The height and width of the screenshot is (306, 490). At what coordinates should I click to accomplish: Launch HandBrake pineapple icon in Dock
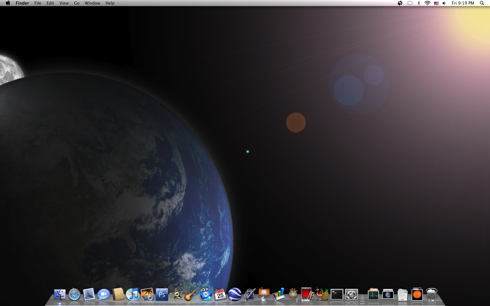click(322, 294)
